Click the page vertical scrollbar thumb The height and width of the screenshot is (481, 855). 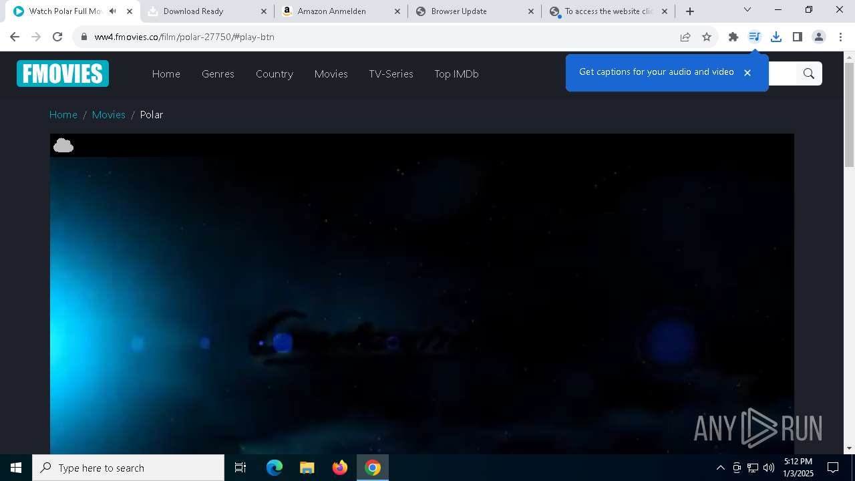coord(850,114)
